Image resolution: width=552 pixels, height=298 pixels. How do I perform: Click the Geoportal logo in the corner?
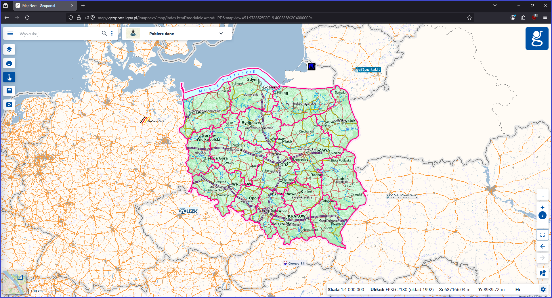point(537,38)
